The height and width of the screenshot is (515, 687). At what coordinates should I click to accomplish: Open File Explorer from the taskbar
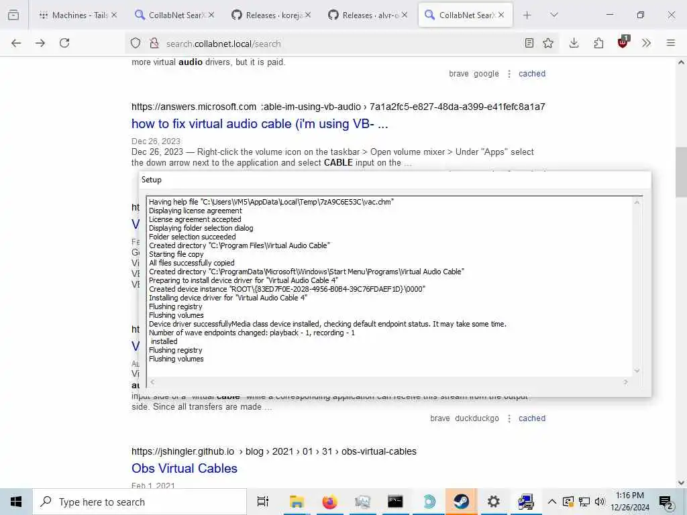pyautogui.click(x=297, y=502)
